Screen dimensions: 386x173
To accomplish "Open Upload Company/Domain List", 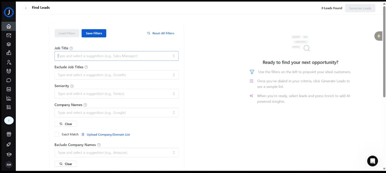I will [x=106, y=134].
